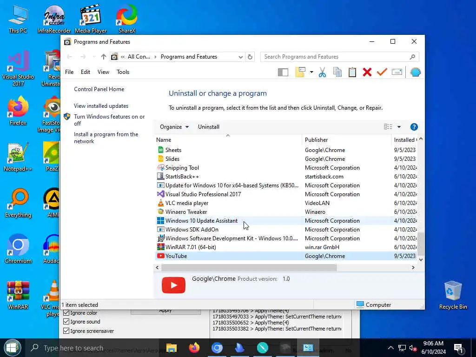Select the YouTube program row

tap(286, 256)
